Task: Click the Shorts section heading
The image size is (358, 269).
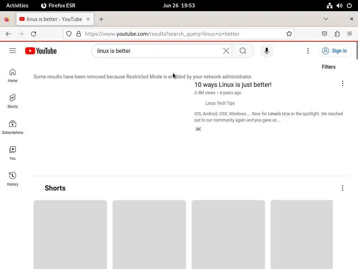Action: click(x=55, y=188)
